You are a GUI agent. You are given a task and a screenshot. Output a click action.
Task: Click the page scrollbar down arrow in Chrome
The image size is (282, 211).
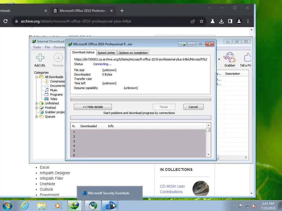pos(251,193)
